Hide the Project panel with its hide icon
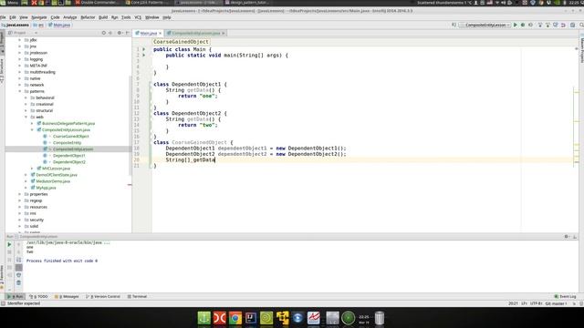This screenshot has height=328, width=584. pyautogui.click(x=128, y=33)
